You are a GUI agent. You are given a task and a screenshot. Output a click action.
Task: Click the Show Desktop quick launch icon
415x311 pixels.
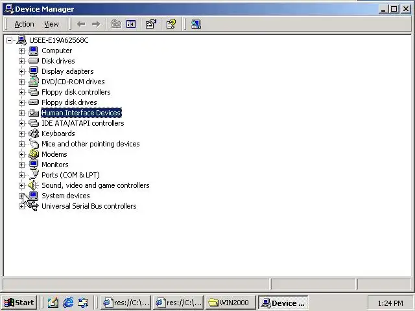coord(53,303)
